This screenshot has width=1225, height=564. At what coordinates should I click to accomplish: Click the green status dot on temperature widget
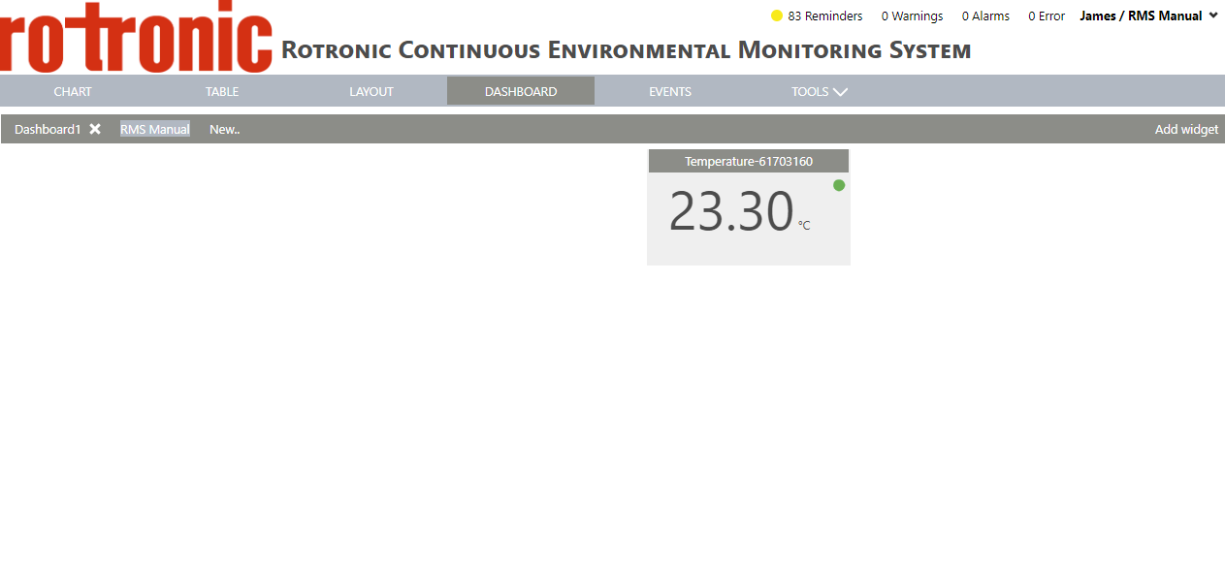tap(839, 185)
